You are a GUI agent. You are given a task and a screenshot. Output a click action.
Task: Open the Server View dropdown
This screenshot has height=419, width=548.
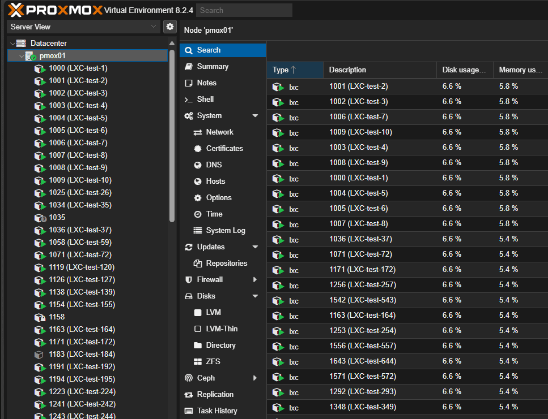[x=83, y=27]
